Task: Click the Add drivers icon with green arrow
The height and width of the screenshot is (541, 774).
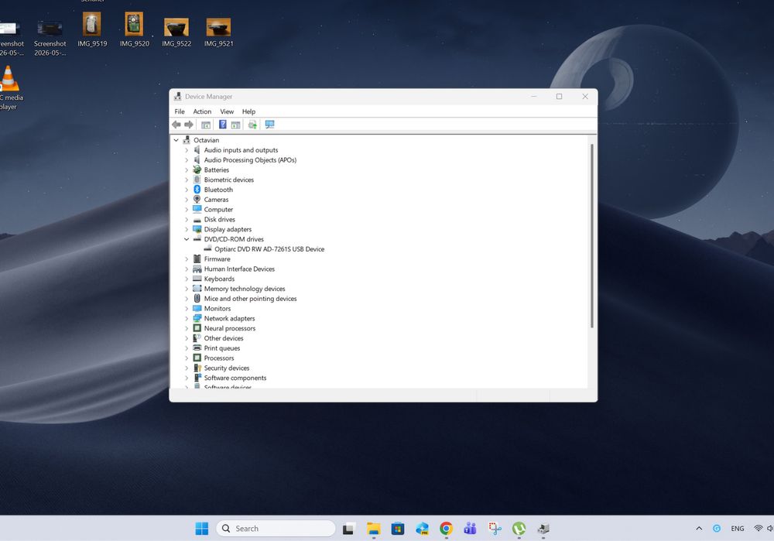Action: (x=252, y=125)
